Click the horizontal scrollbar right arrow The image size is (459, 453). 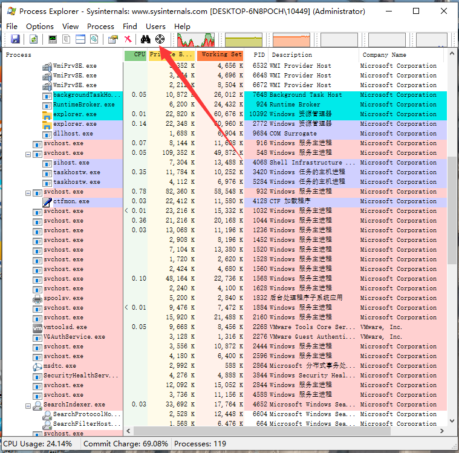point(441,431)
